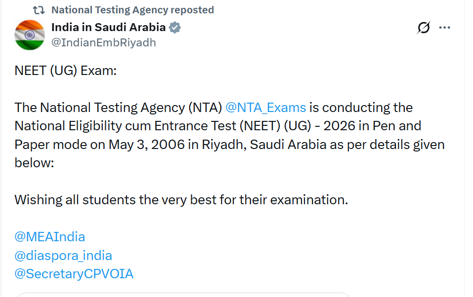Image resolution: width=473 pixels, height=297 pixels.
Task: Click the "NEET (UG) Exam:" heading line
Action: click(x=65, y=71)
